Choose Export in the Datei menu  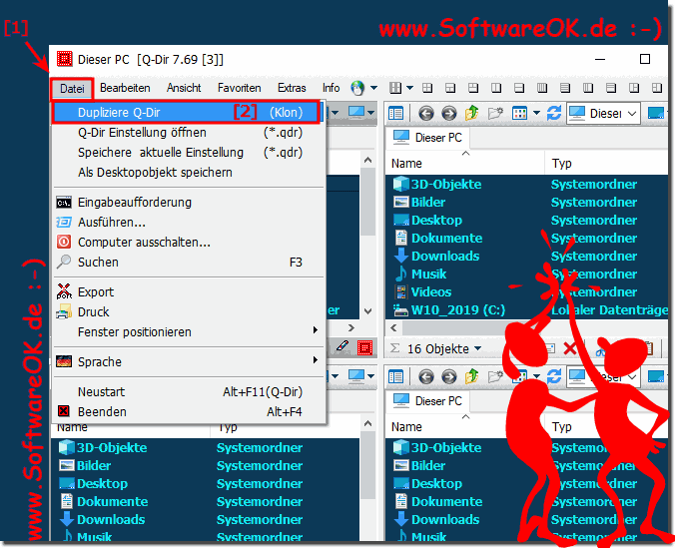190,291
